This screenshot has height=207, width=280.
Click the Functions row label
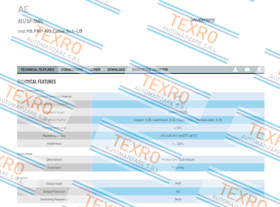tap(54, 168)
